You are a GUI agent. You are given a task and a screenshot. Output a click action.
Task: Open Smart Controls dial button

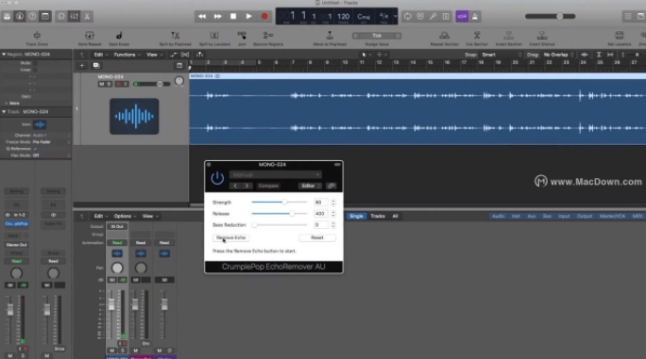click(61, 16)
